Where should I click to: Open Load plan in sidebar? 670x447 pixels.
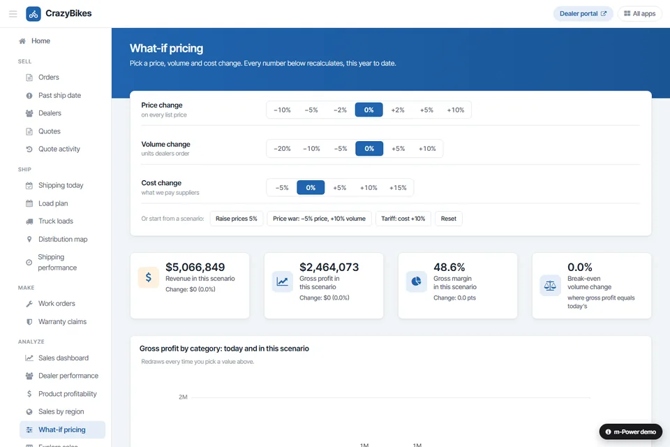[x=62, y=204]
